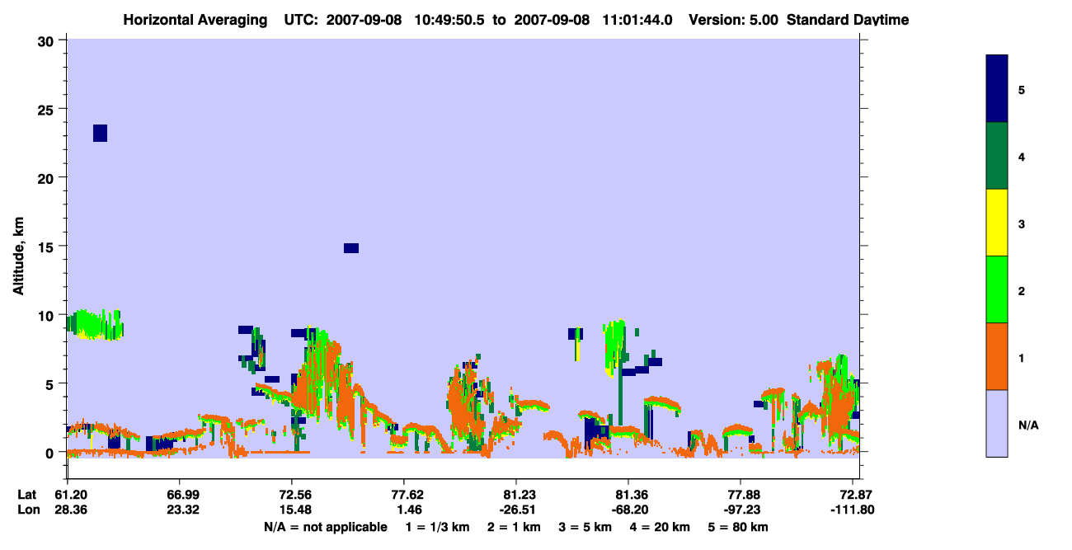Click the start time '10:49:50.5' text
Viewport: 1072px width, 550px height.
coord(449,20)
